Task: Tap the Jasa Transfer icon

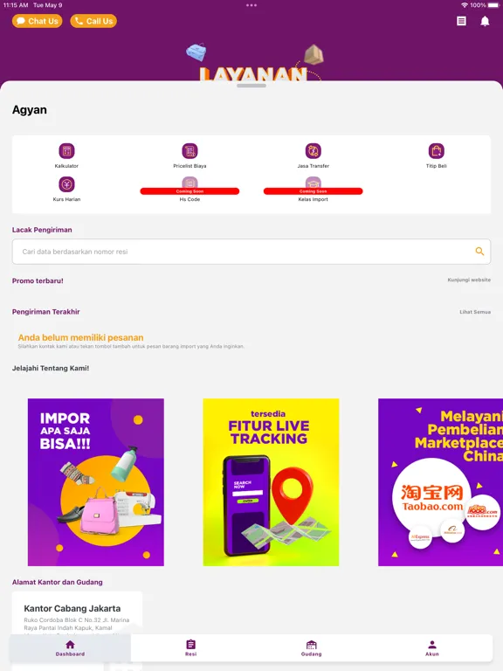Action: click(314, 151)
